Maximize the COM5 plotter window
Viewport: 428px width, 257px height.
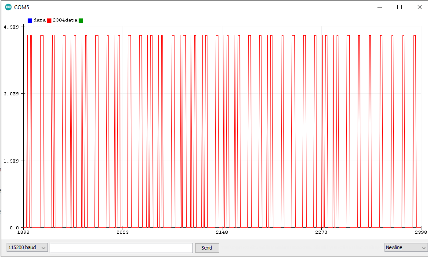coord(399,7)
